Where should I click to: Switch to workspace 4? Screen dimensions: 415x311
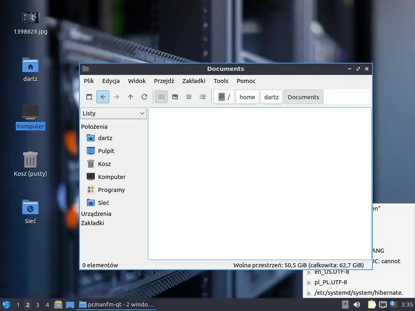point(47,305)
